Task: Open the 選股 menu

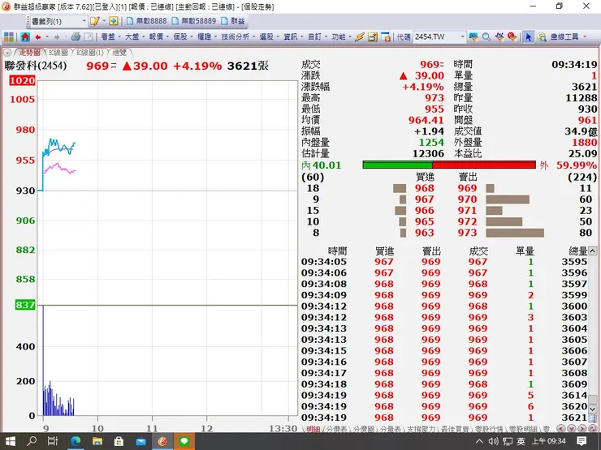Action: (x=269, y=37)
